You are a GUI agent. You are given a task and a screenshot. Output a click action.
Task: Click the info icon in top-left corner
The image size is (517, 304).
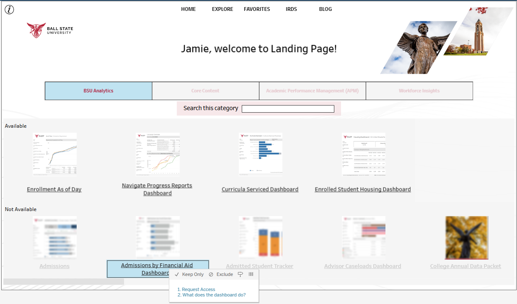[x=9, y=10]
